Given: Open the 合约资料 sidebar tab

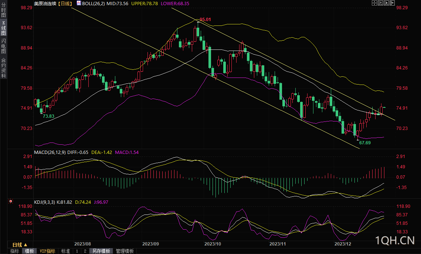Looking at the screenshot, I should (3, 68).
